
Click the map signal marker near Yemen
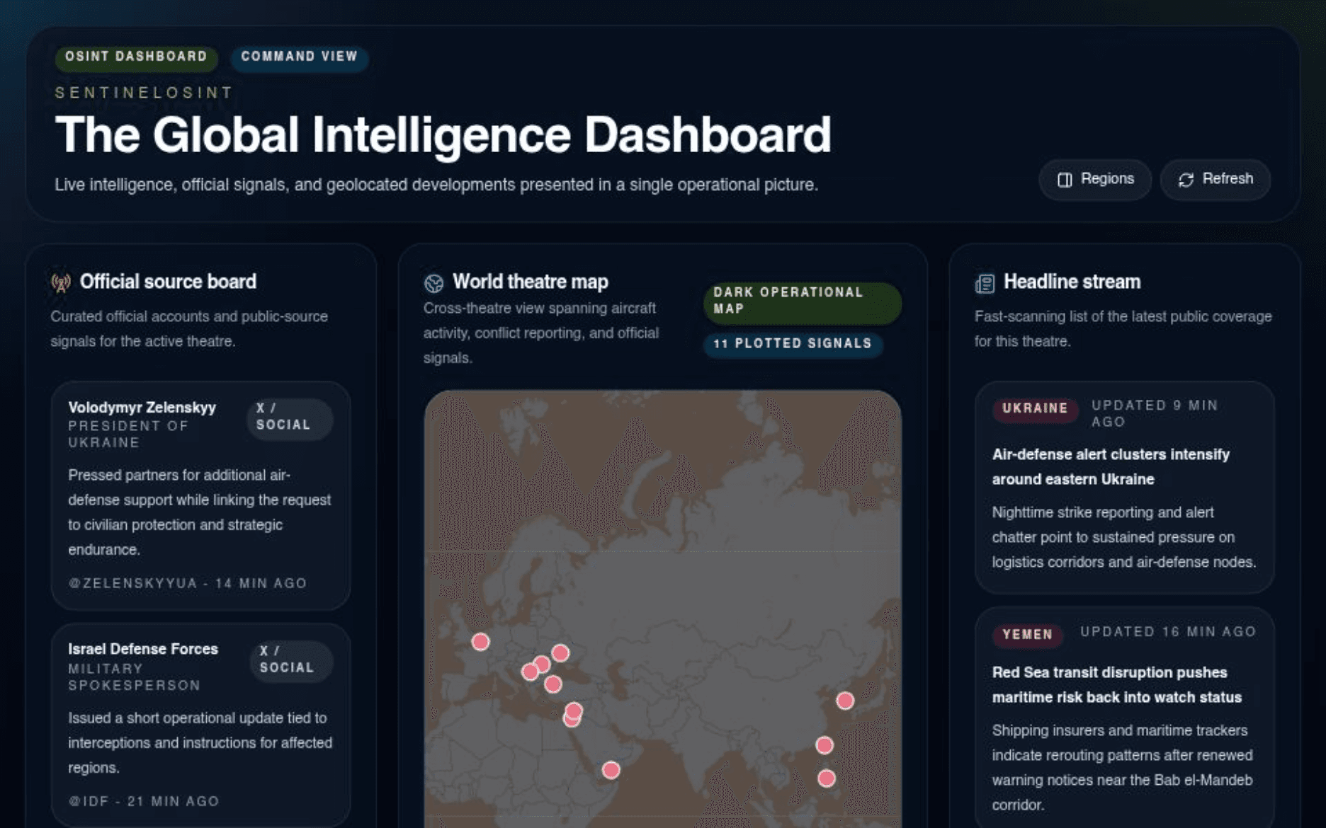[611, 770]
